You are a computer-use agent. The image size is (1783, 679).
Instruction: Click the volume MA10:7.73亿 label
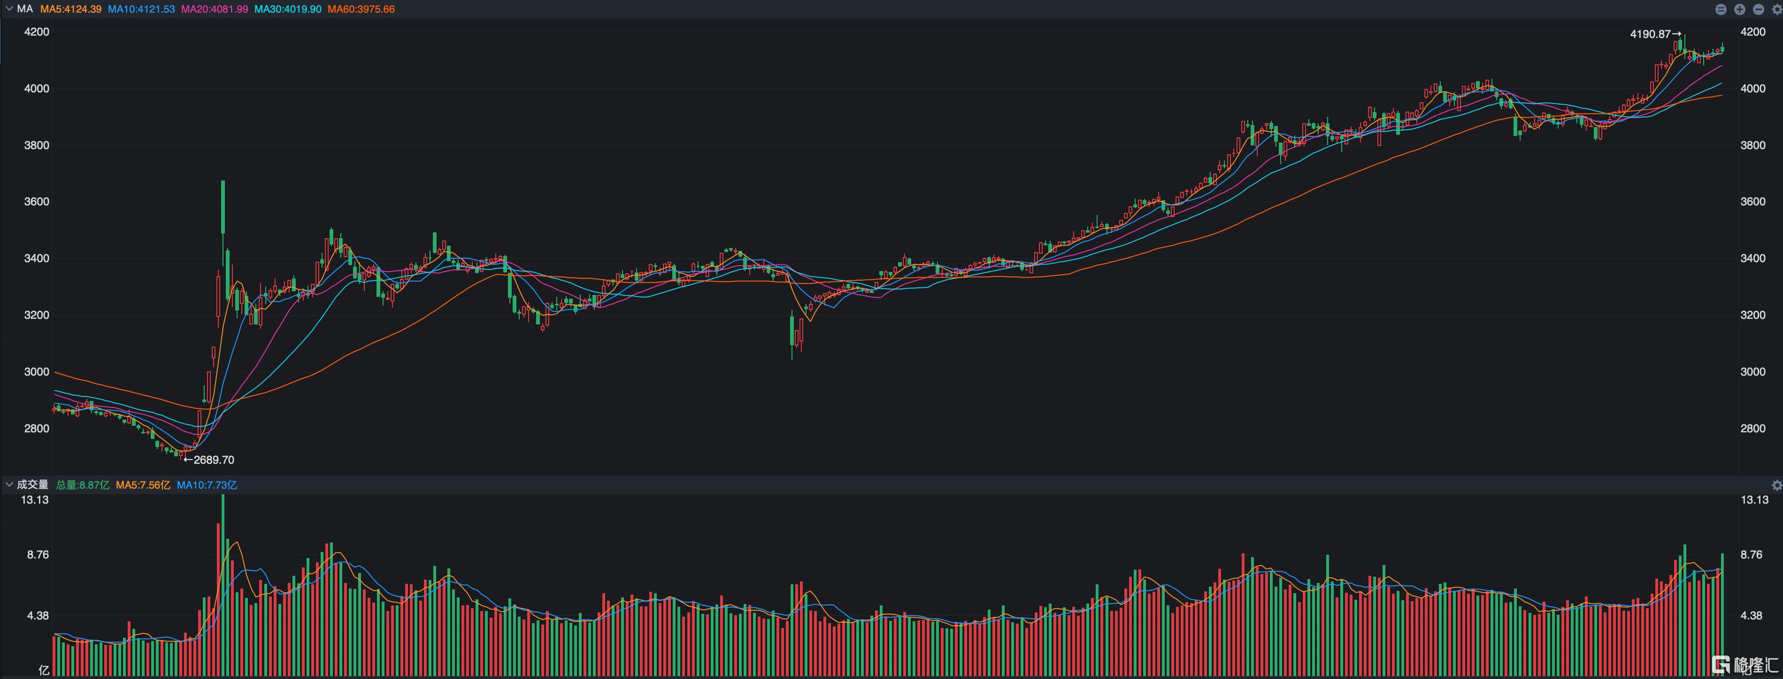point(207,485)
